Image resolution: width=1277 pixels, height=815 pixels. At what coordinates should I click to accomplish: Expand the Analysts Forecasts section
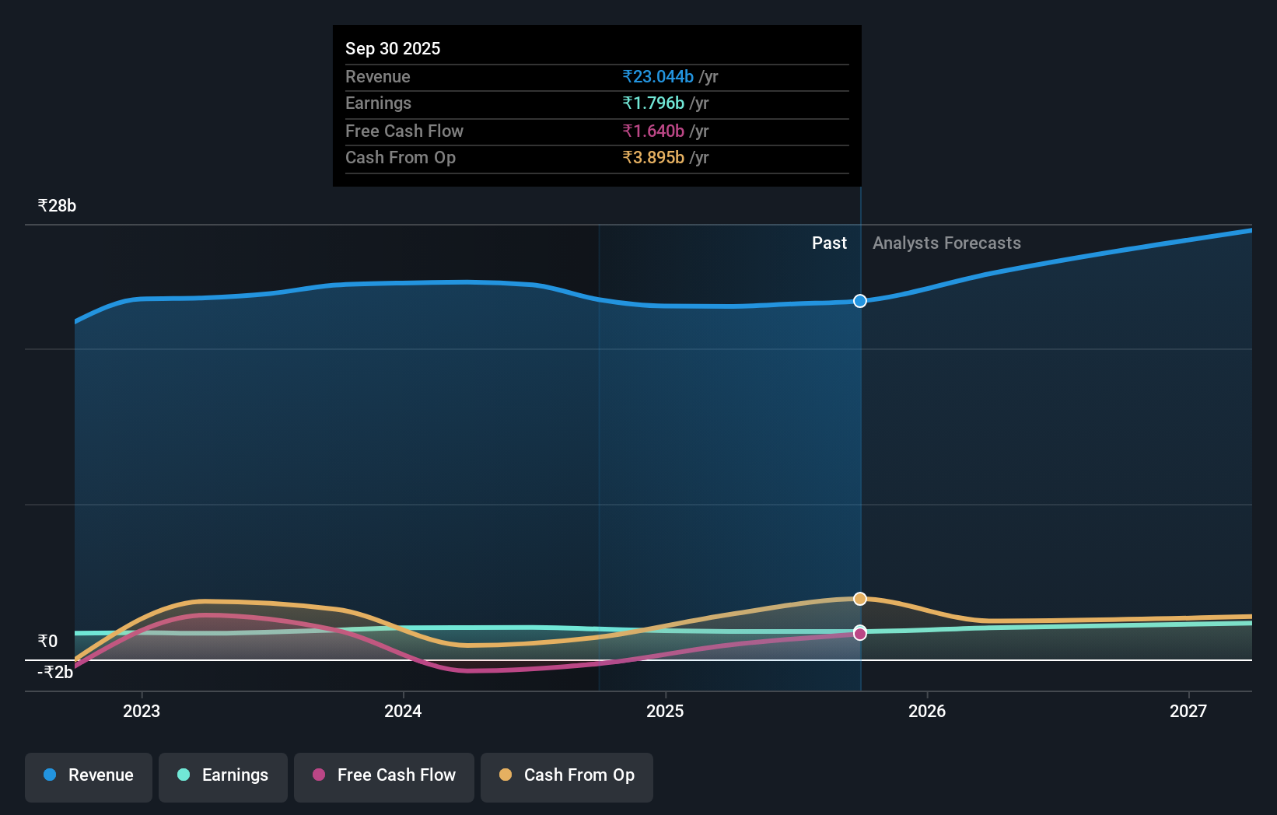946,243
